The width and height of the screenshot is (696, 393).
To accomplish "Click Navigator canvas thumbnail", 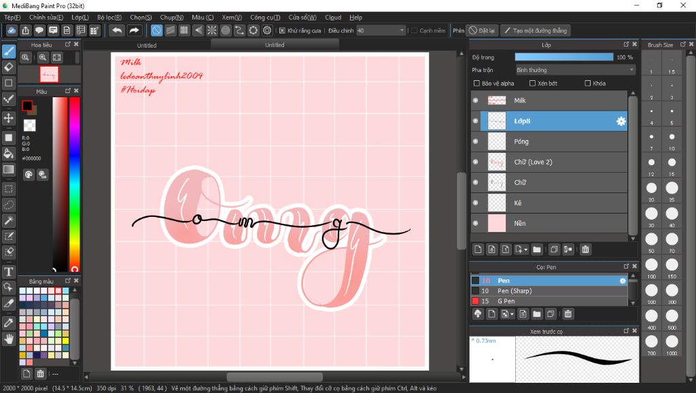I will coord(49,74).
